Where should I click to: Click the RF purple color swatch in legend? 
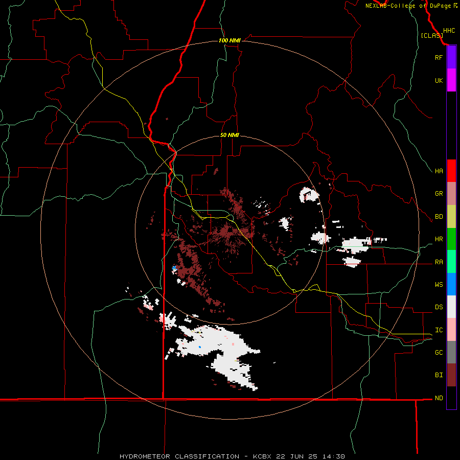click(x=451, y=57)
